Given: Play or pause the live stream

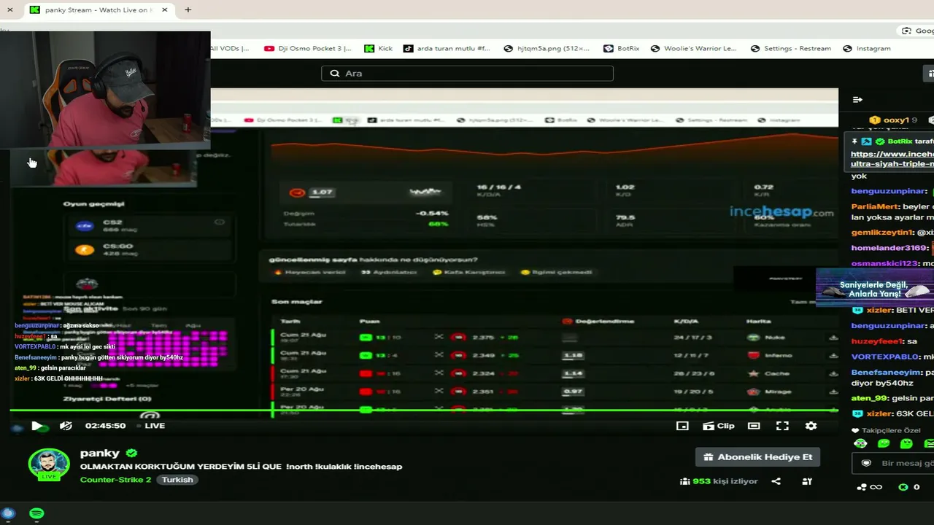Looking at the screenshot, I should tap(37, 426).
